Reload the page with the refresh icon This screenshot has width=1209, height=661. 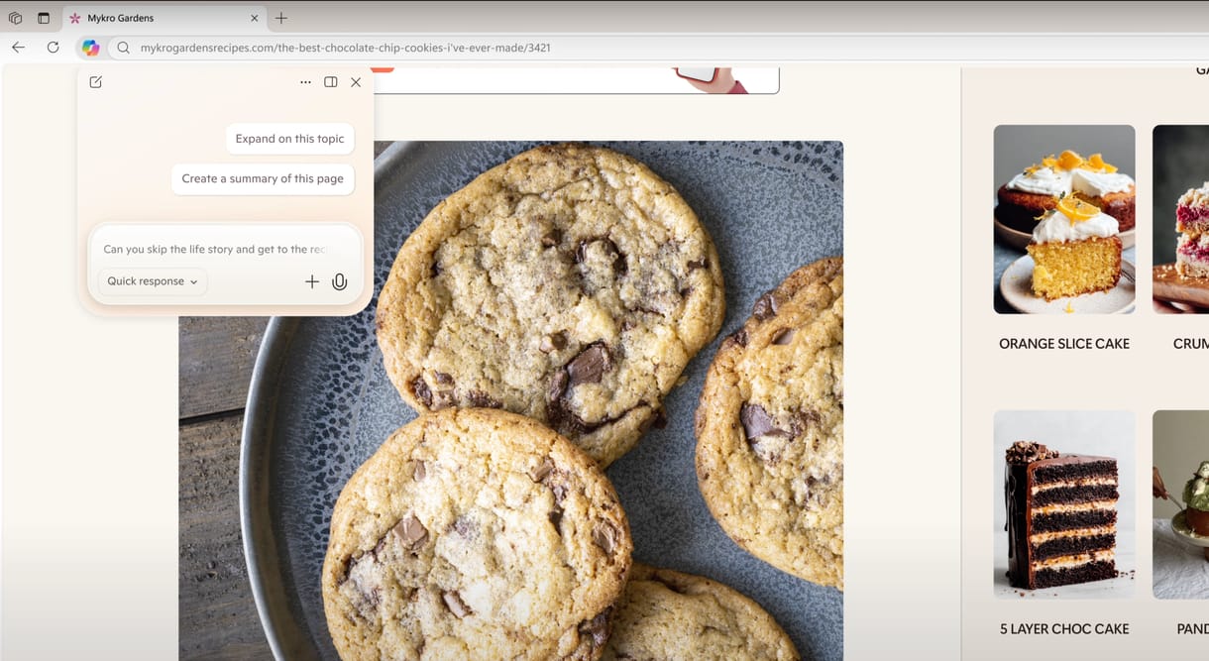coord(54,48)
